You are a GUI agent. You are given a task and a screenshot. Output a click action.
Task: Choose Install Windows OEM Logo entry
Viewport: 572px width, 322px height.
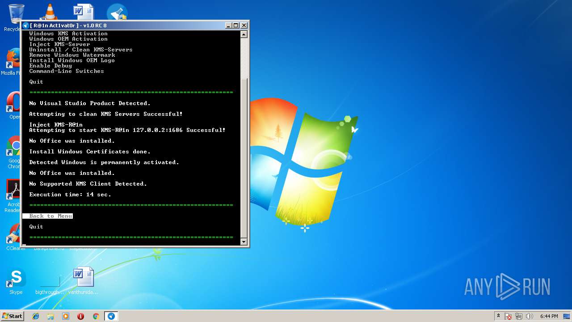click(x=72, y=60)
